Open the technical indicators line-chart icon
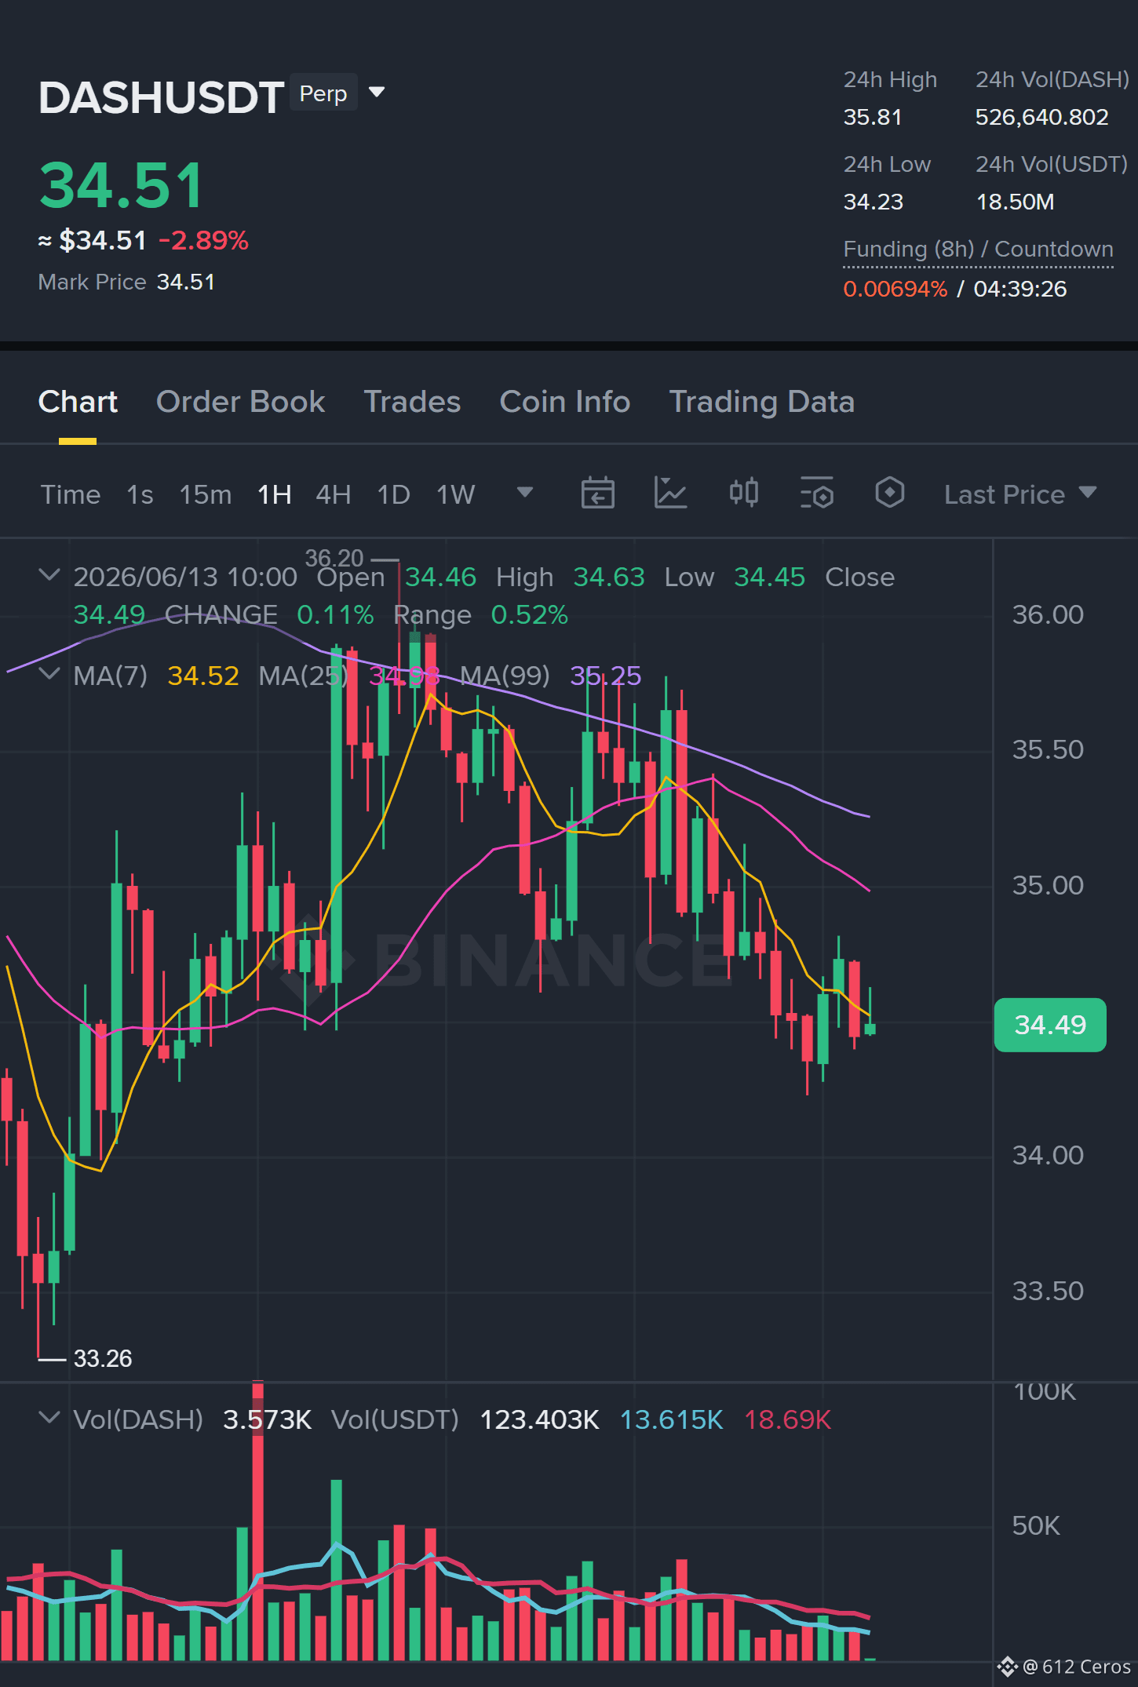Image resolution: width=1138 pixels, height=1687 pixels. pyautogui.click(x=670, y=494)
